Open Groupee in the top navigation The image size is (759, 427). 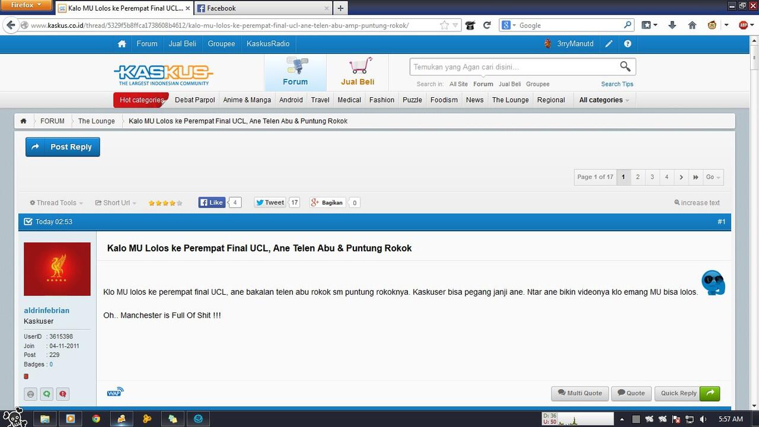[221, 44]
